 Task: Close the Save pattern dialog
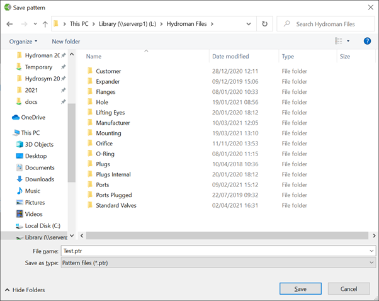tap(371, 8)
